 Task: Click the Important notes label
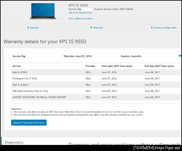[x=16, y=109]
